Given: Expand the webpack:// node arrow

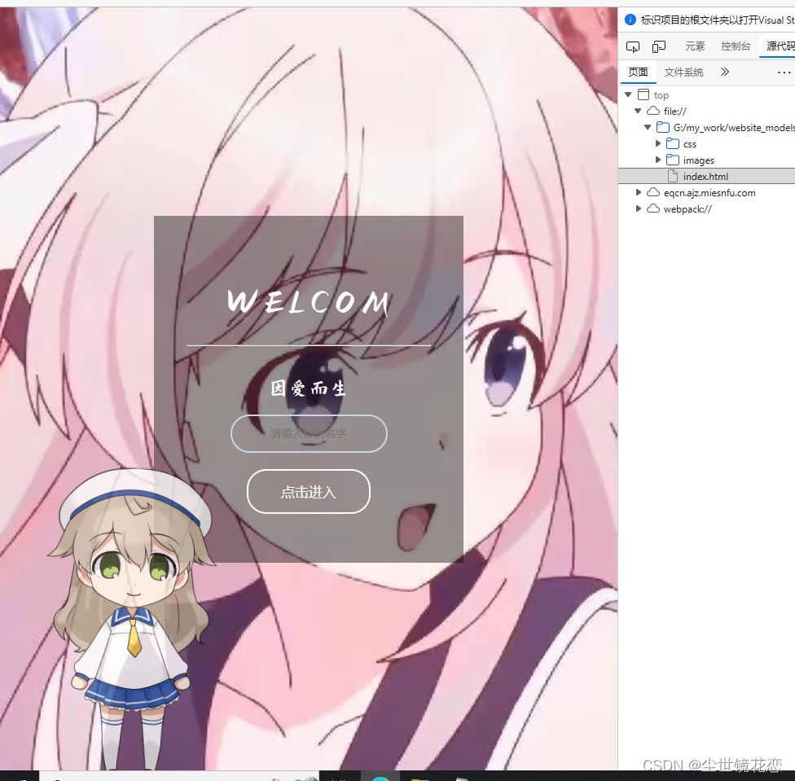Looking at the screenshot, I should tap(639, 208).
